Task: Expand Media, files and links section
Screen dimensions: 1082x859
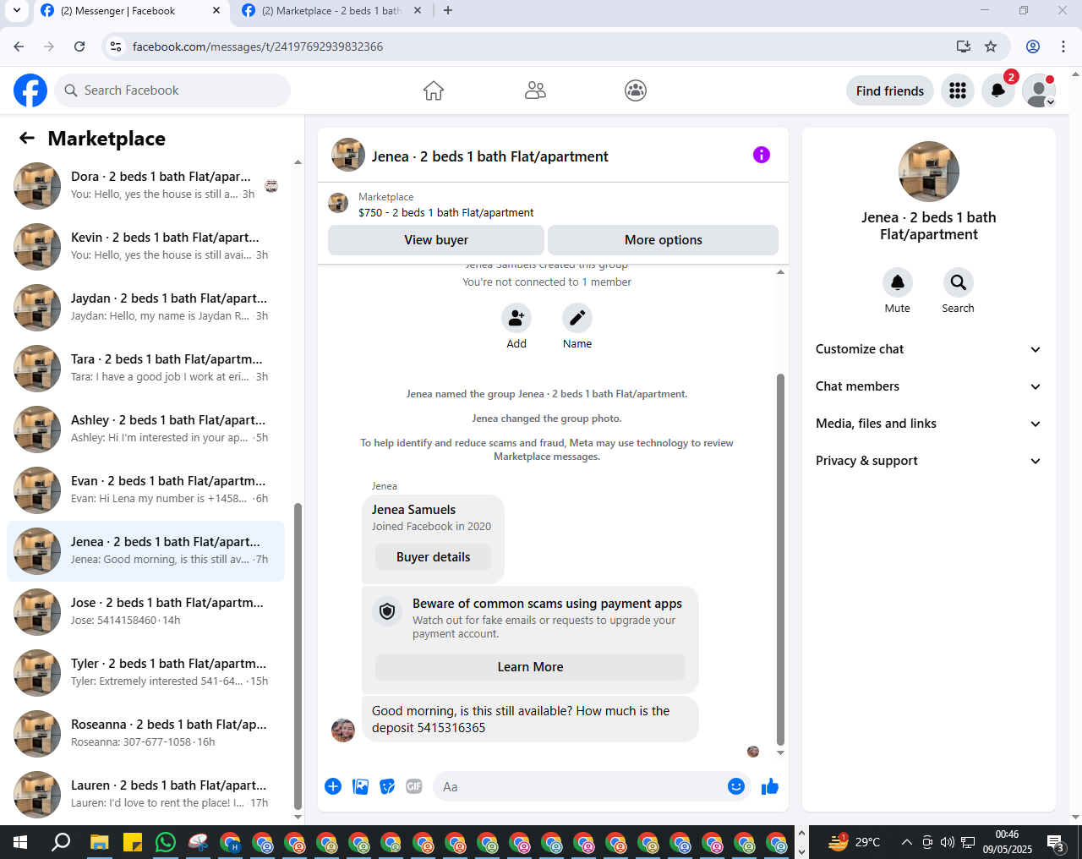Action: 929,424
